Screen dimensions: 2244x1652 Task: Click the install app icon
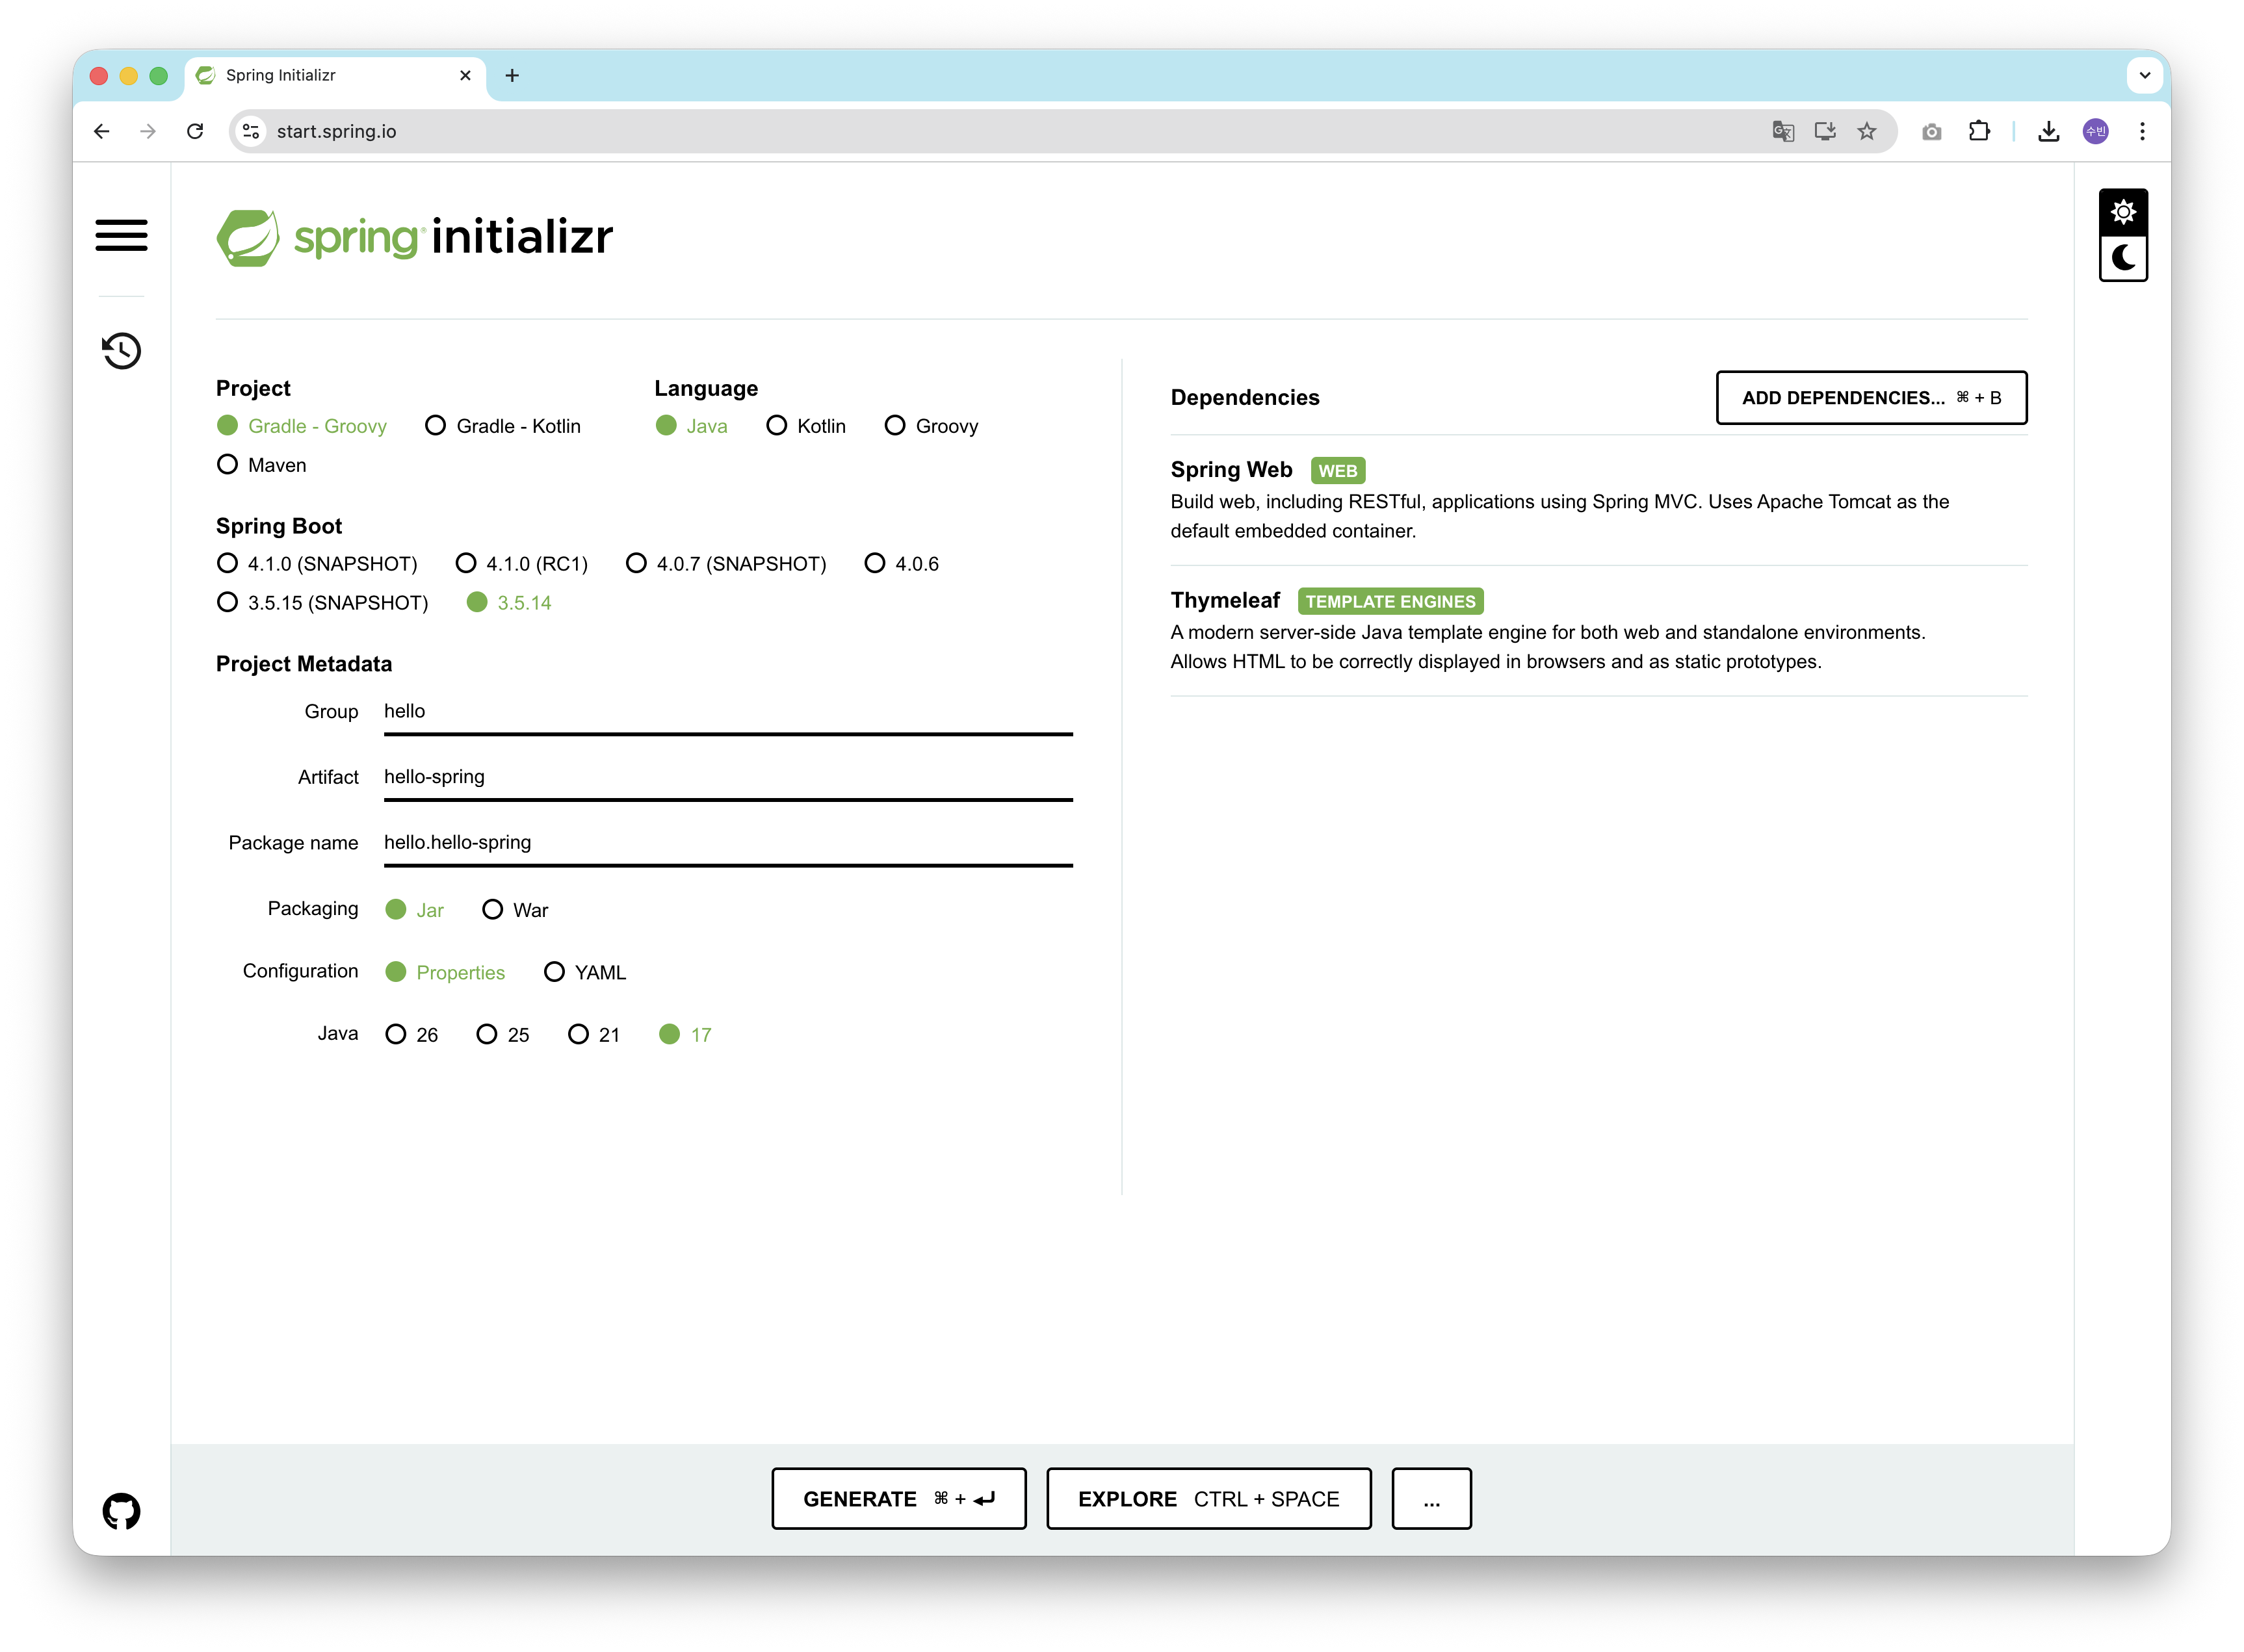pos(1825,131)
